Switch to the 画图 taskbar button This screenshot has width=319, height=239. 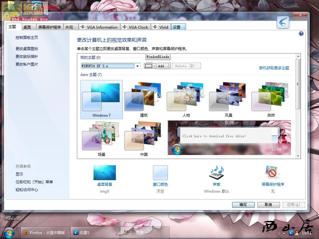(145, 232)
